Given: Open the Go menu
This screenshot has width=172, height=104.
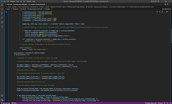Looking at the screenshot, I should click(21, 2).
